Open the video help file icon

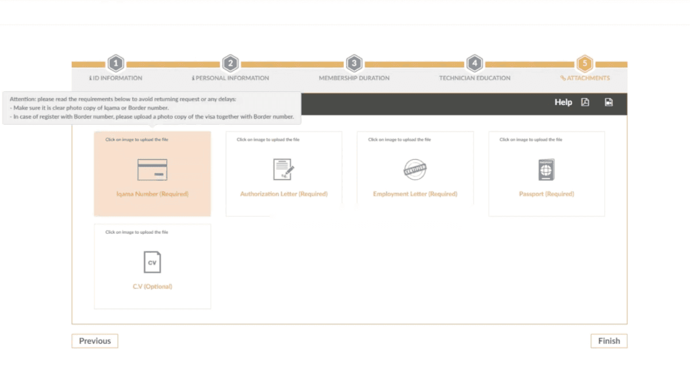pyautogui.click(x=608, y=102)
